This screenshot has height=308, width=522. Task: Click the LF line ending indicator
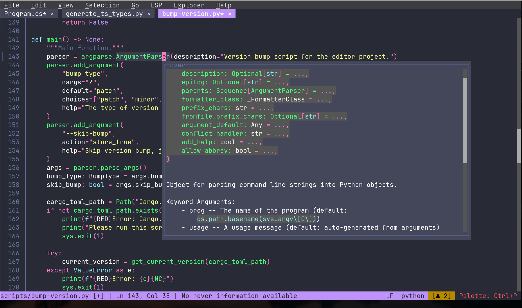tap(390, 296)
